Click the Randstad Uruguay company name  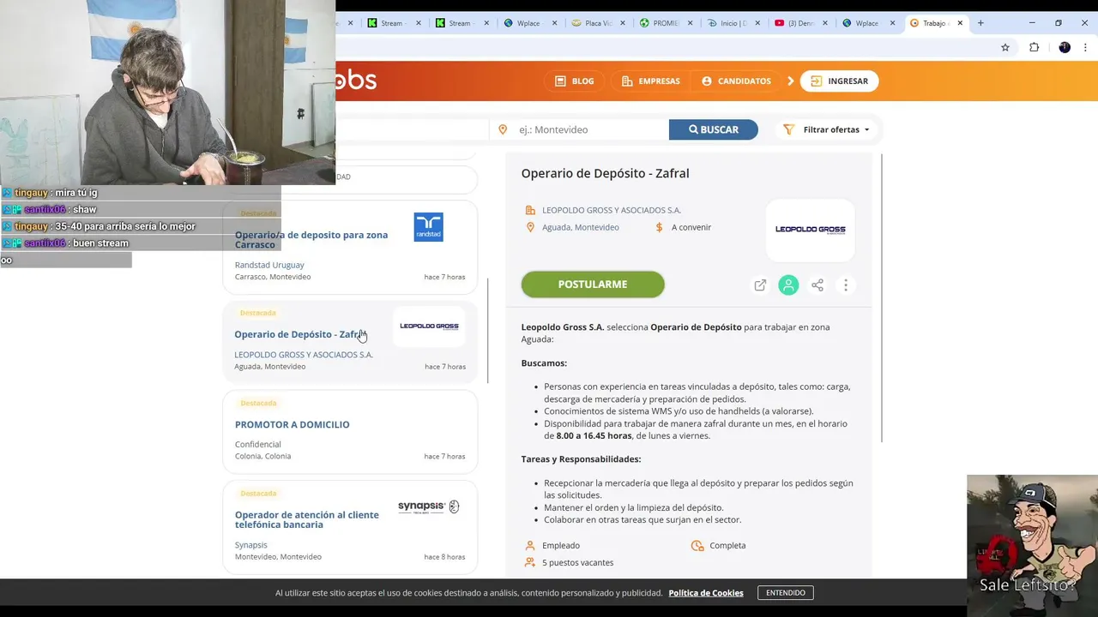point(269,265)
